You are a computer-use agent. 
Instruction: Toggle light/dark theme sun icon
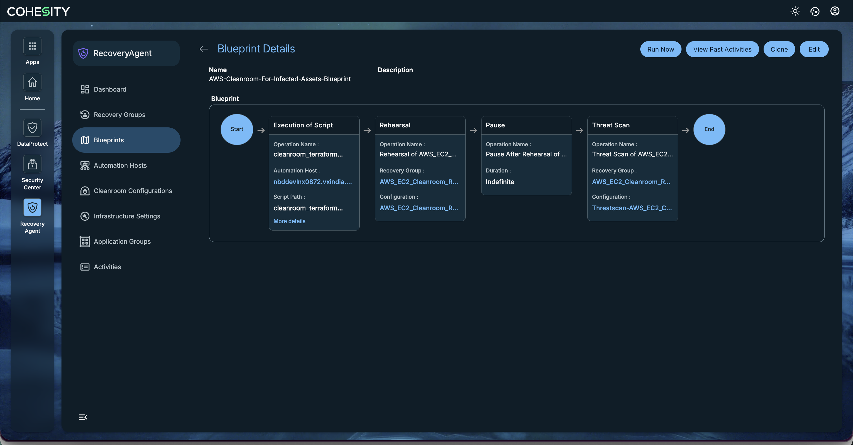[x=795, y=11]
